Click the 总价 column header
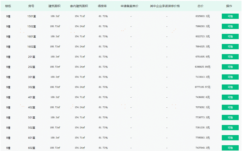 pyautogui.click(x=200, y=6)
